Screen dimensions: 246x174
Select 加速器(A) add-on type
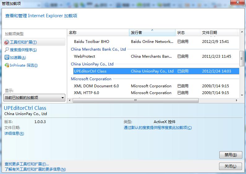18,57
